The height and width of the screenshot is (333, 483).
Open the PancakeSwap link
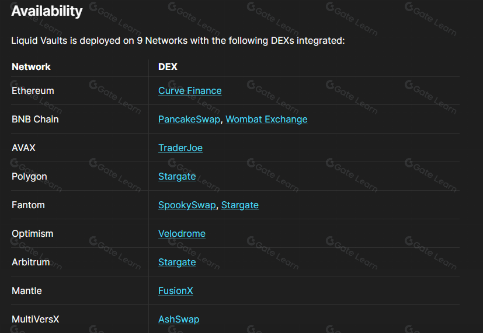click(x=189, y=120)
